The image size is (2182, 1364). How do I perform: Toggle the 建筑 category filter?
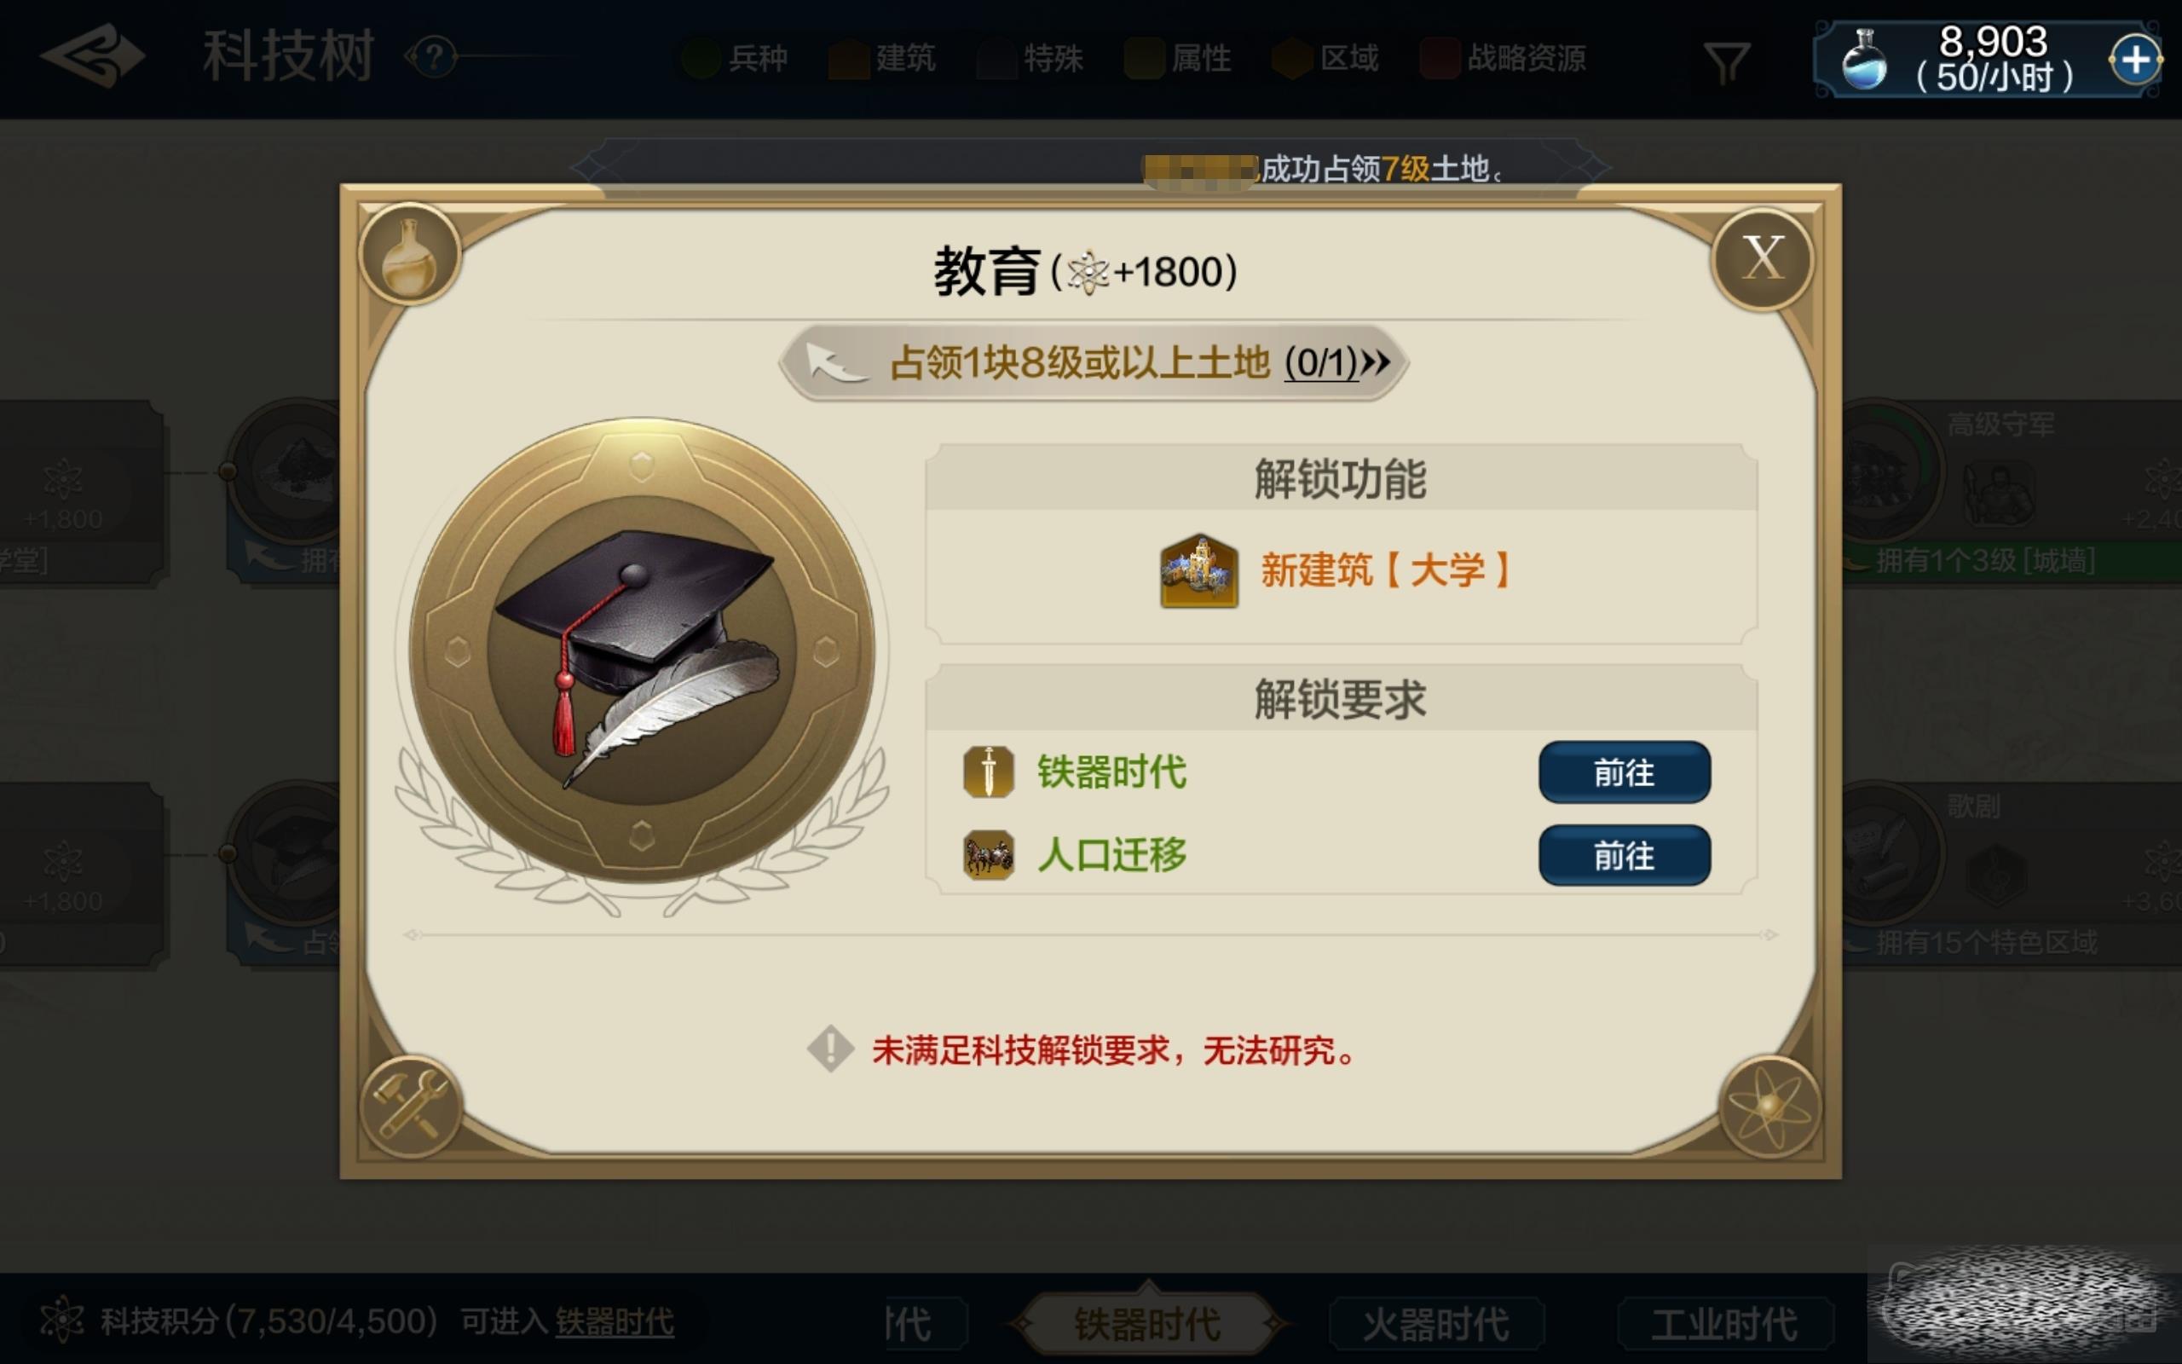coord(883,59)
